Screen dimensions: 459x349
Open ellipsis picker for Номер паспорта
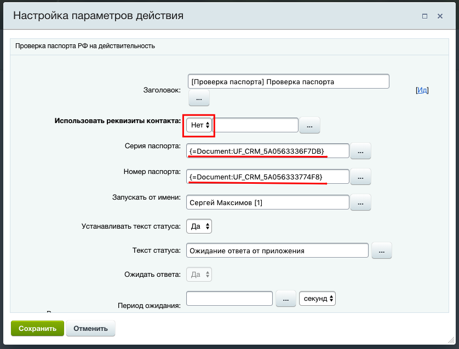click(x=360, y=177)
